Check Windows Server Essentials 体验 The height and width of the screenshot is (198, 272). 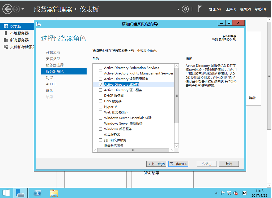click(100, 118)
